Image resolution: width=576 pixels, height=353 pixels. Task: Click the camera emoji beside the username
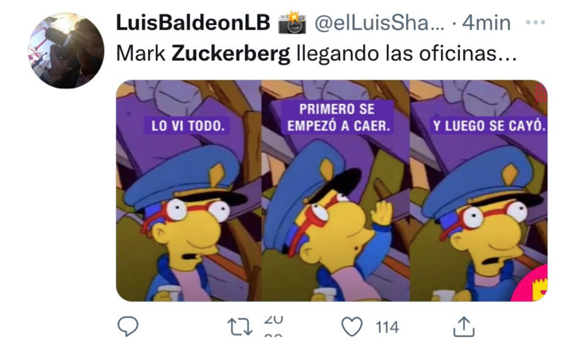292,24
